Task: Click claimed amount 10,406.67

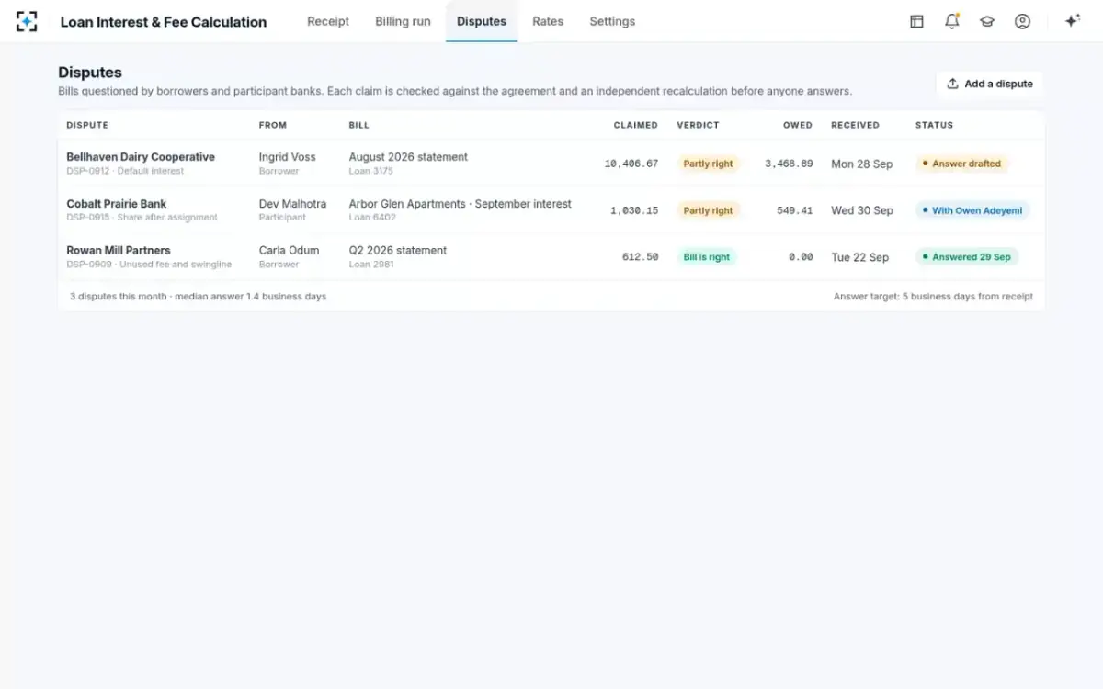Action: pyautogui.click(x=631, y=164)
